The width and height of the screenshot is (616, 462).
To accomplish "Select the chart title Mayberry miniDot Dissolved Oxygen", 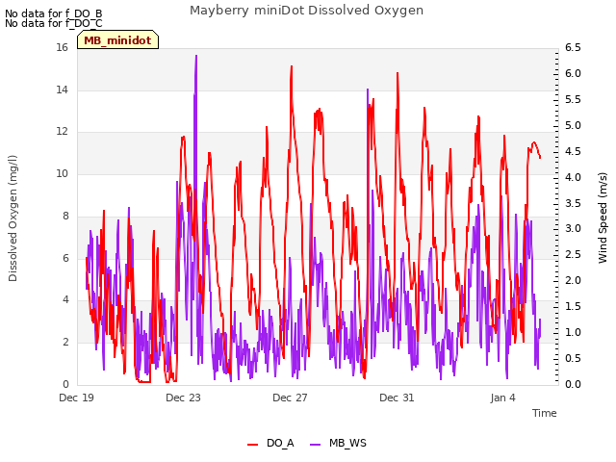I will click(306, 11).
